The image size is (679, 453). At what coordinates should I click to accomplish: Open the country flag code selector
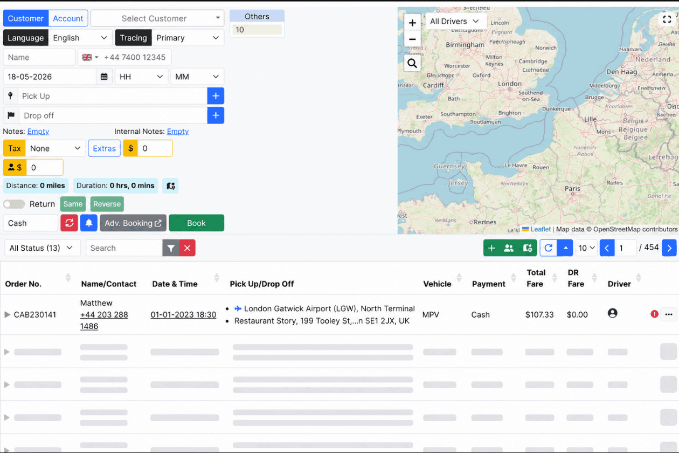tap(89, 57)
